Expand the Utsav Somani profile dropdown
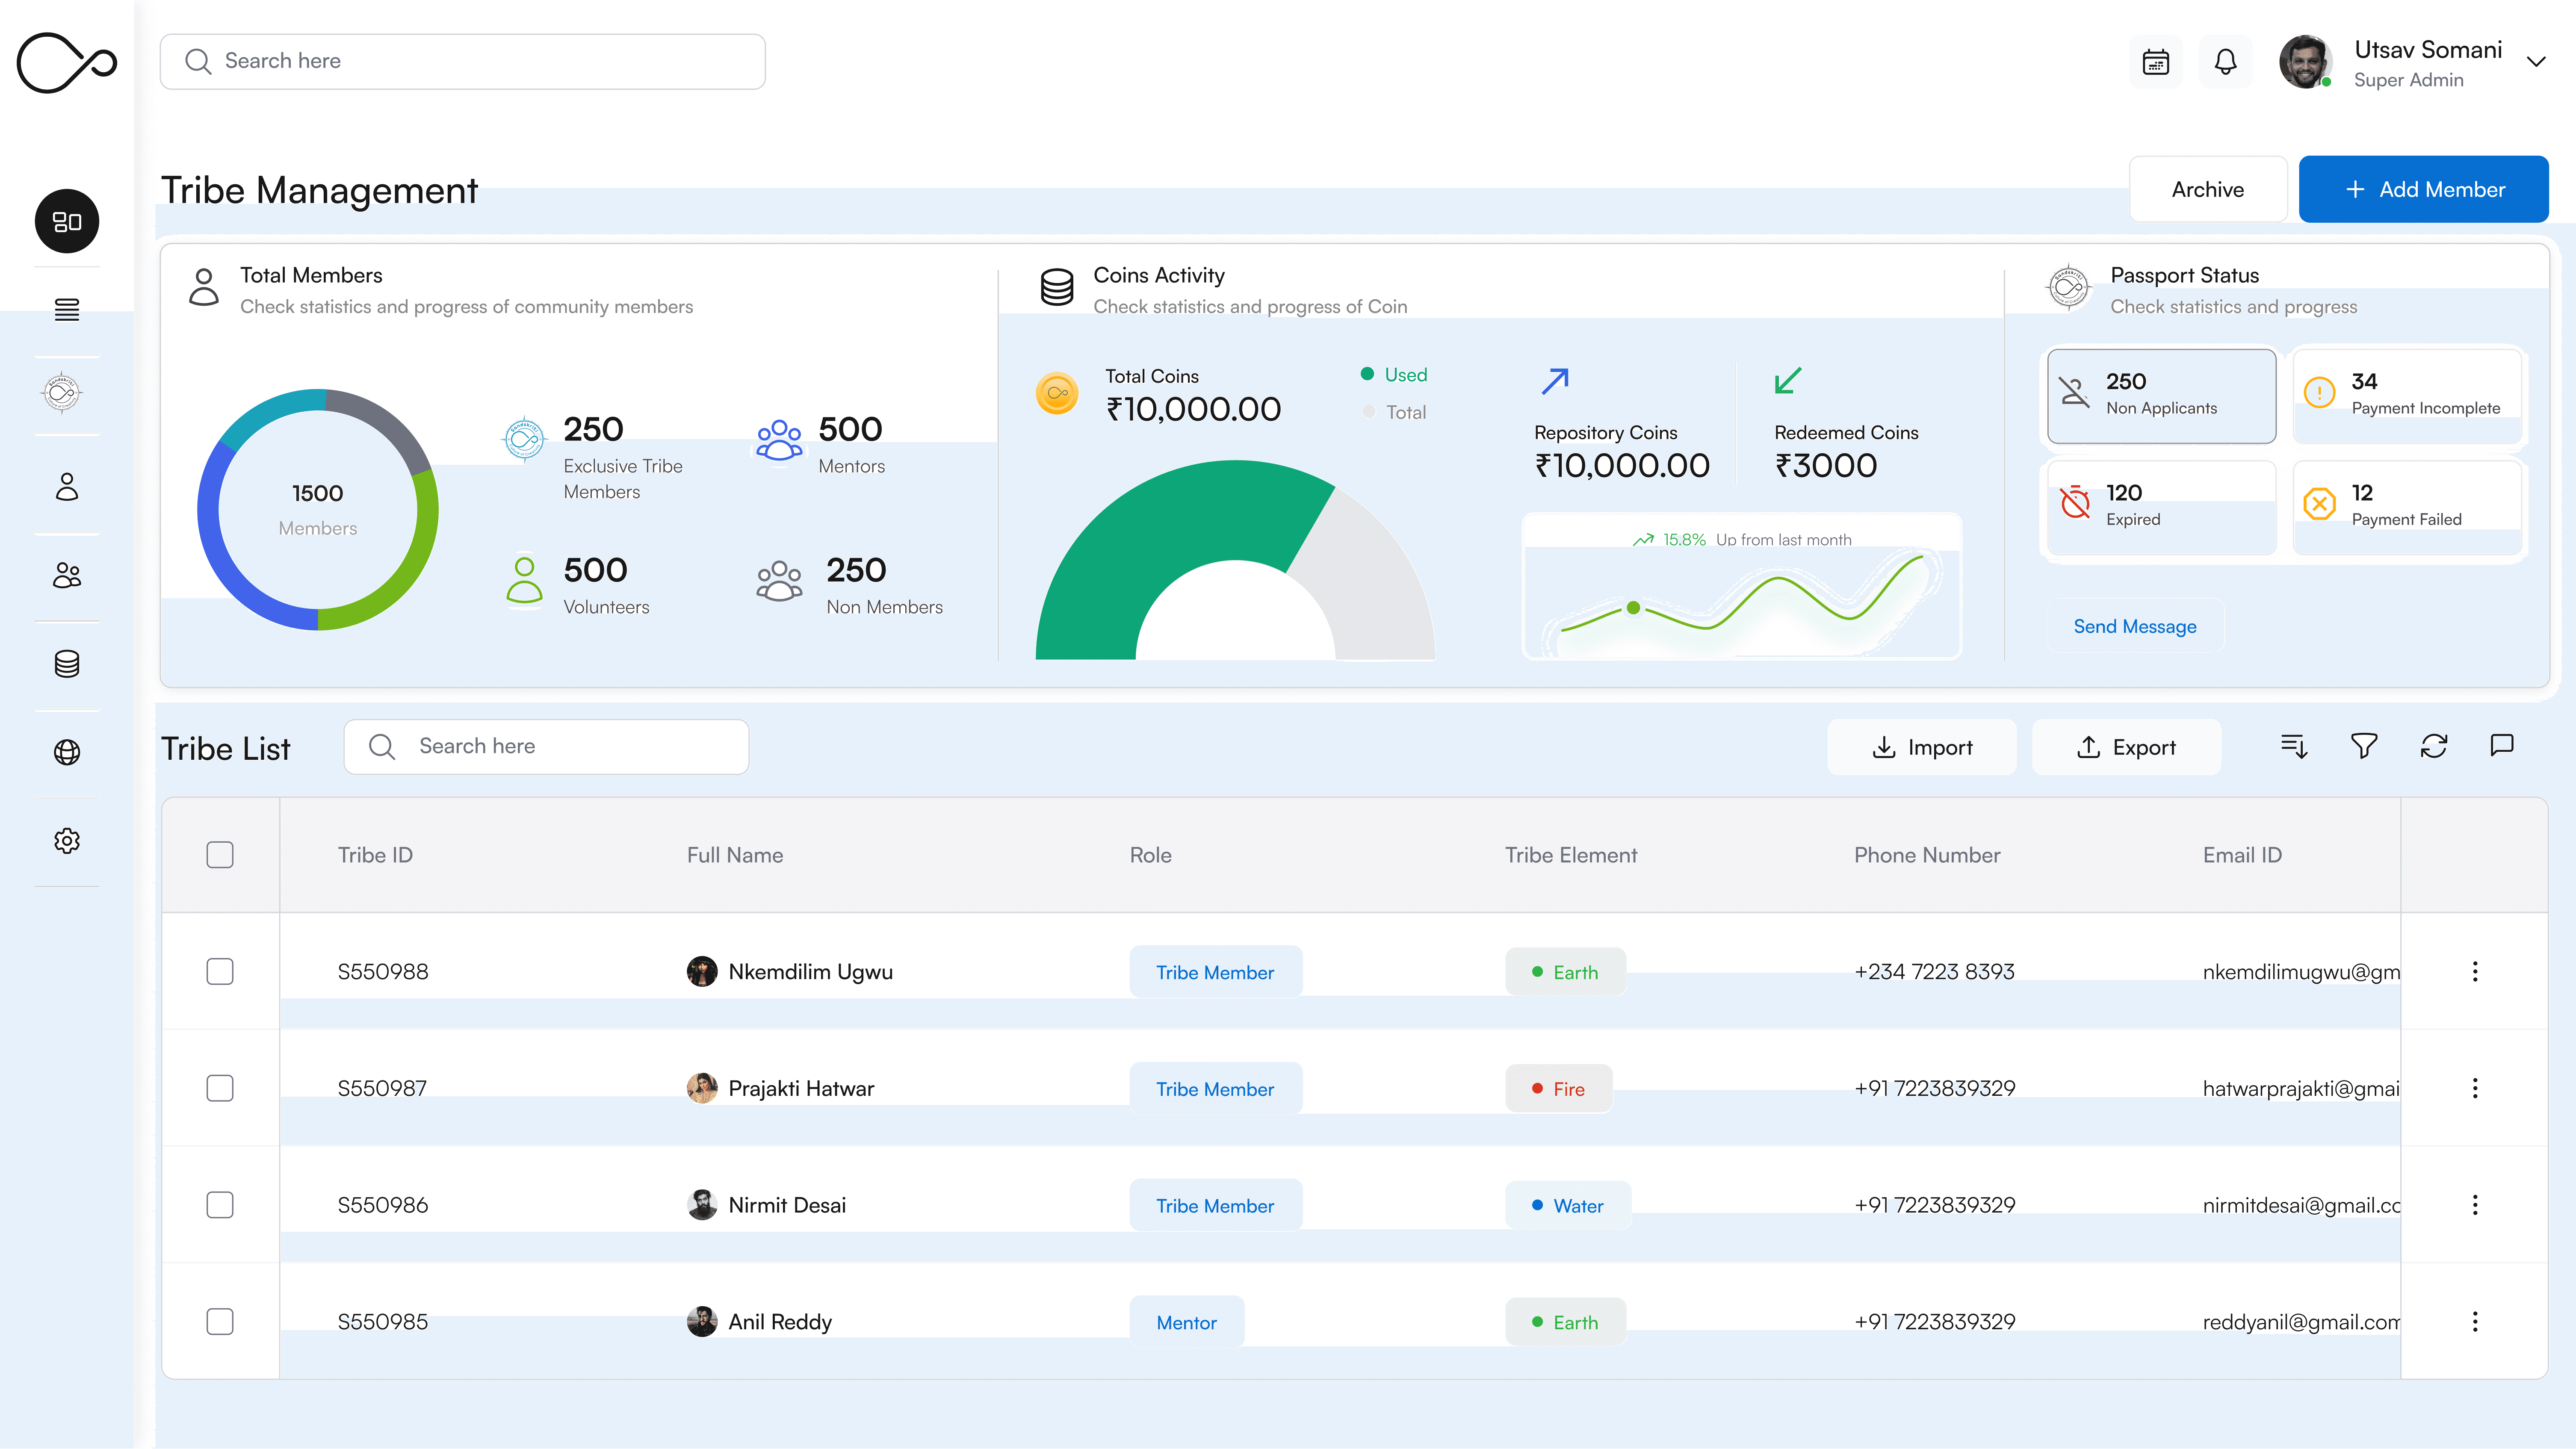 coord(2535,62)
